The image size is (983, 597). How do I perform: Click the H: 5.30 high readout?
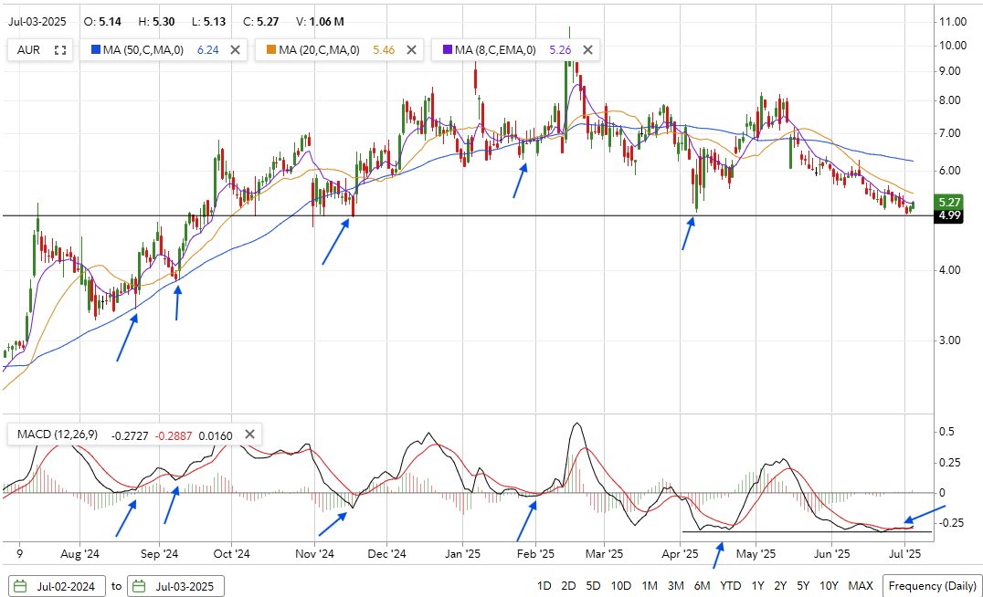pyautogui.click(x=157, y=21)
